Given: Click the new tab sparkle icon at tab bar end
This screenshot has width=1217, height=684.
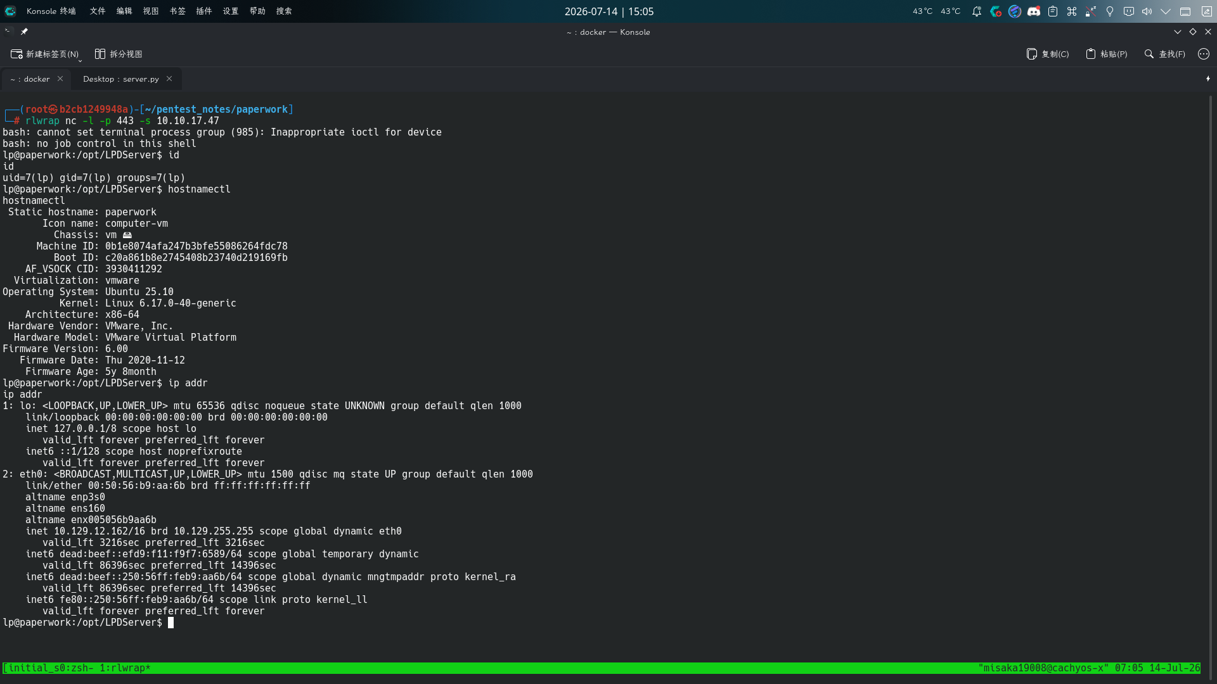Looking at the screenshot, I should click(x=1207, y=79).
